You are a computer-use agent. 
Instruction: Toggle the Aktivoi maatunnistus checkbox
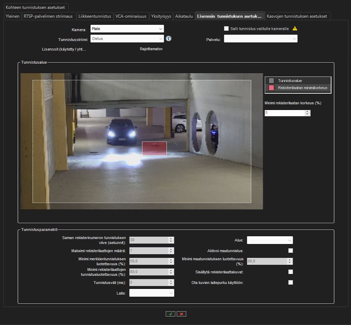point(291,251)
